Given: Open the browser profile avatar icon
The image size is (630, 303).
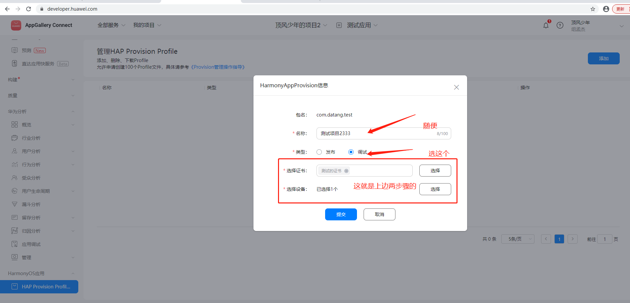Looking at the screenshot, I should coord(606,9).
